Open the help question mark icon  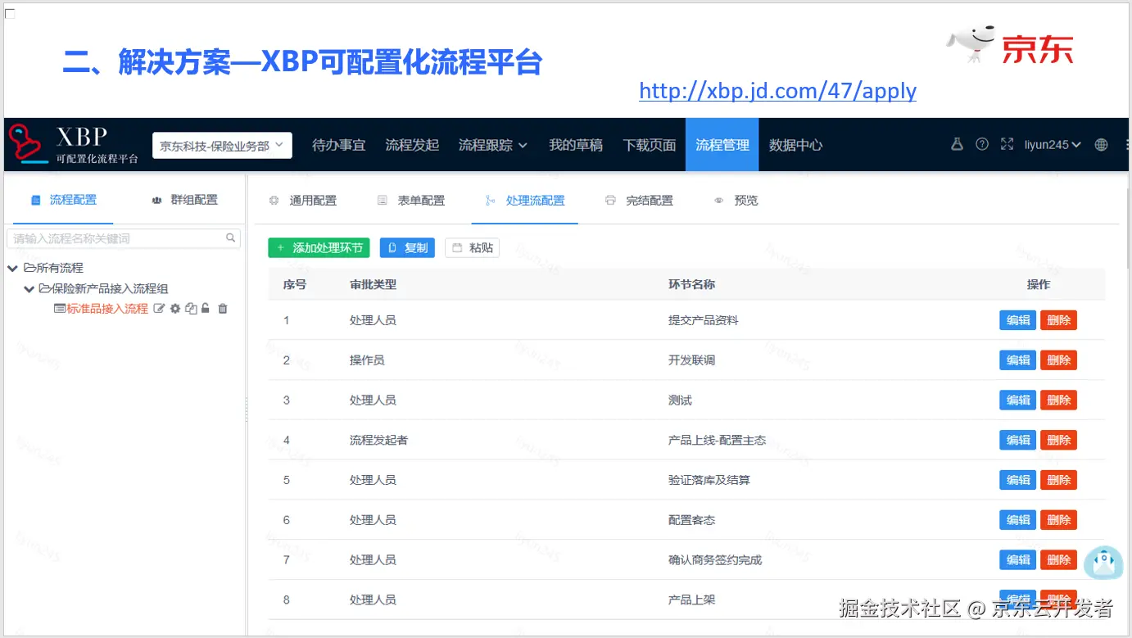(982, 144)
